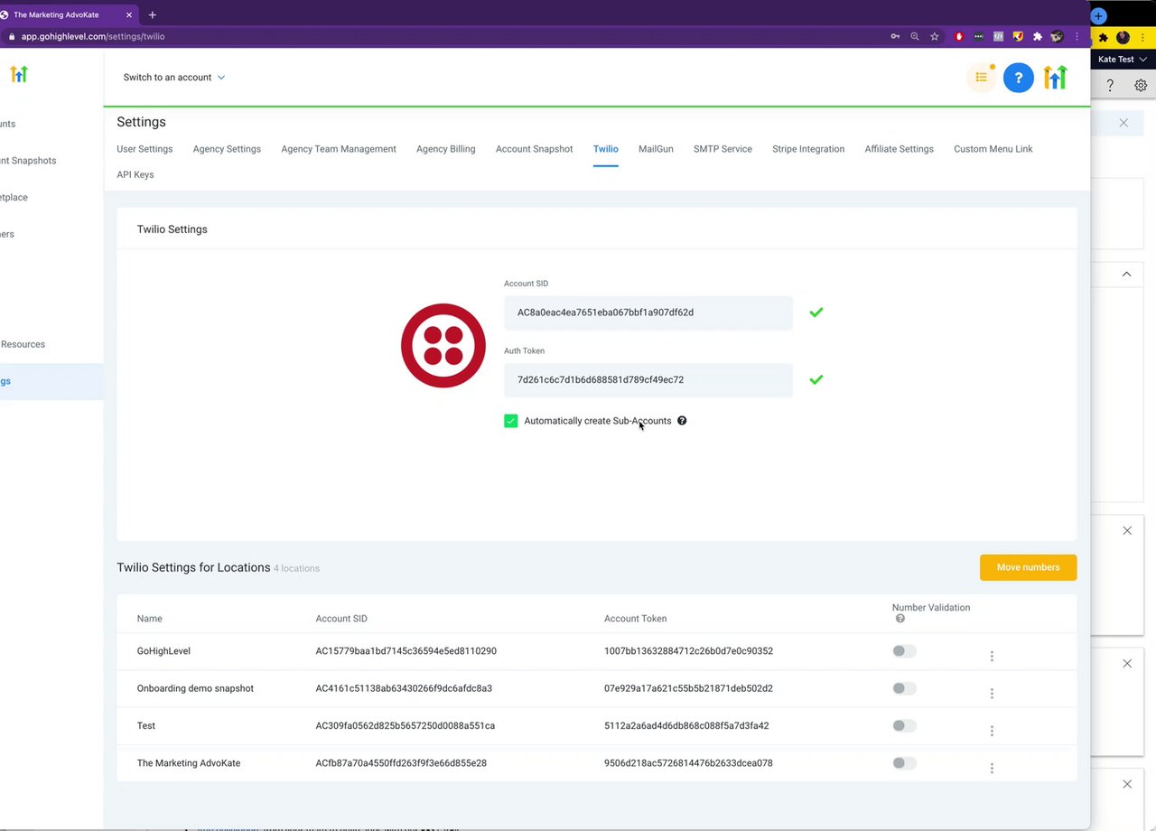1156x831 pixels.
Task: Open the yellow checklist icon in header
Action: tap(981, 78)
